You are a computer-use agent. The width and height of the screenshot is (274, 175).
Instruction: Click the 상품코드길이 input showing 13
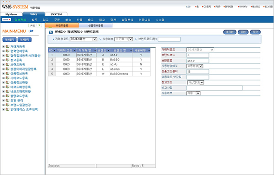pyautogui.click(x=198, y=72)
